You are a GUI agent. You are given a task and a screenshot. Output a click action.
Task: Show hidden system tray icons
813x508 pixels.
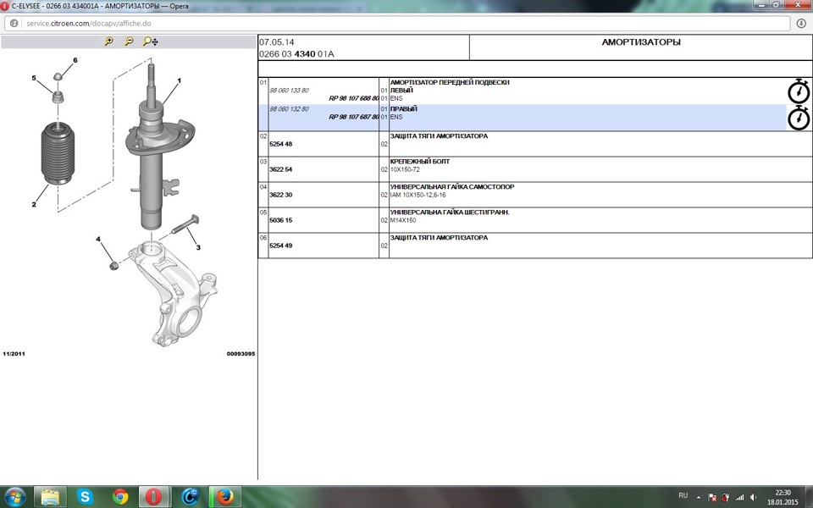(699, 497)
